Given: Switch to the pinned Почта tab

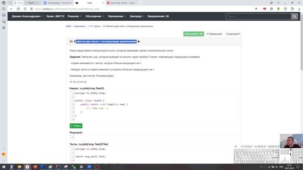Looking at the screenshot, I should pos(18,3).
